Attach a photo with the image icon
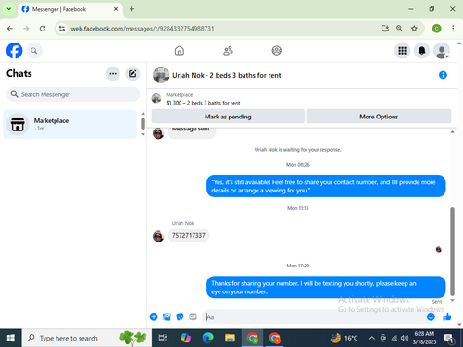This screenshot has width=463, height=347. click(x=167, y=316)
